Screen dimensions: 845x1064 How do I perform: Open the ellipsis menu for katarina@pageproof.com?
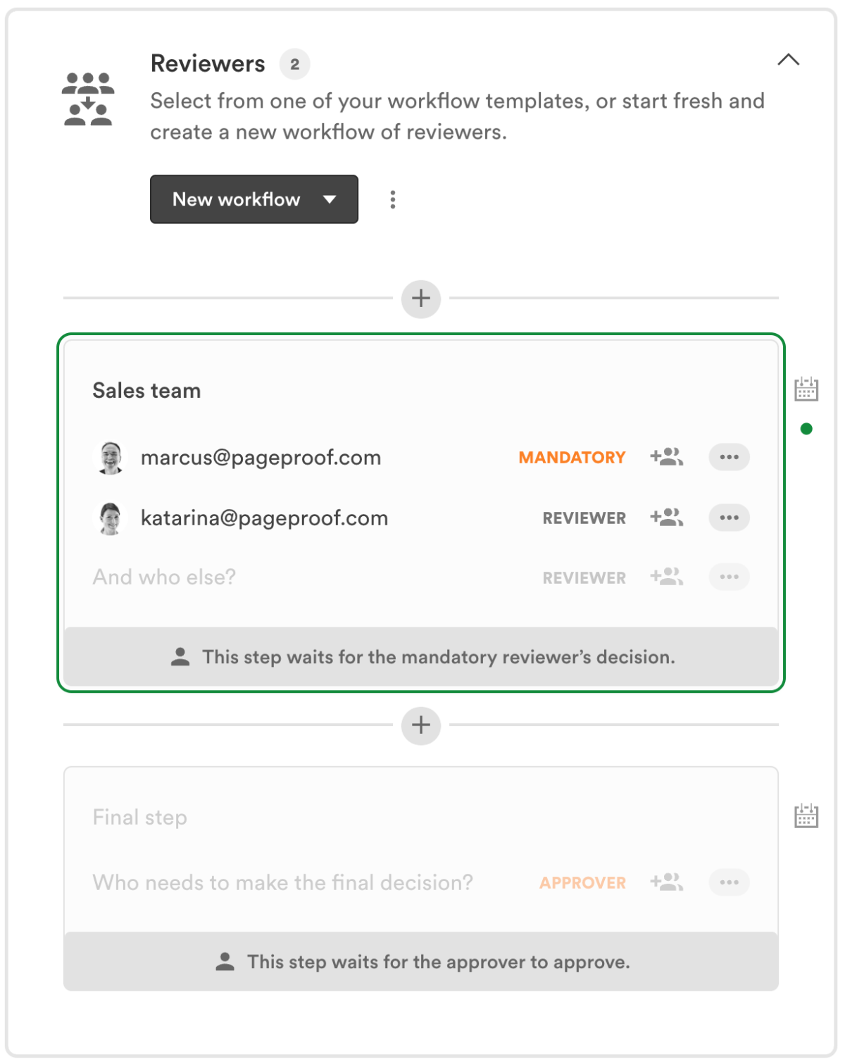(x=729, y=518)
